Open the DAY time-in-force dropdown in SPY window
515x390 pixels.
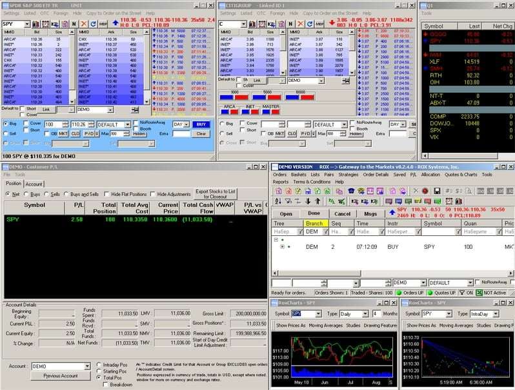187,124
